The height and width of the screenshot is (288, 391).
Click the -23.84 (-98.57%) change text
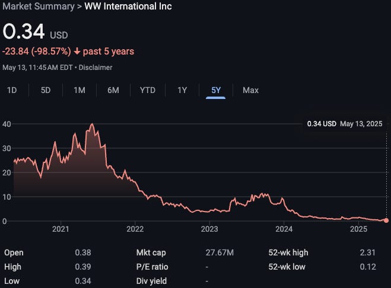pyautogui.click(x=37, y=52)
